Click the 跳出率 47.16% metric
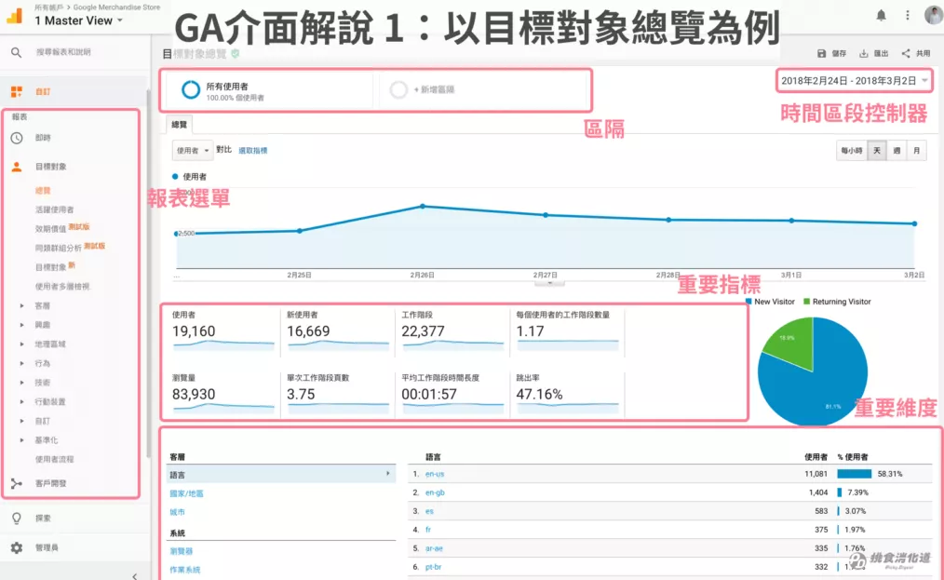Screen dimensions: 944x580 tap(567, 394)
